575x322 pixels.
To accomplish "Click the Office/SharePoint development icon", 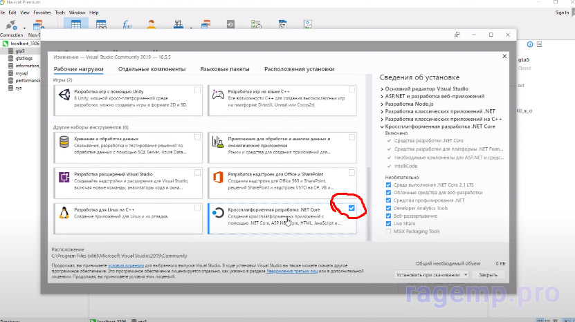I will (218, 178).
